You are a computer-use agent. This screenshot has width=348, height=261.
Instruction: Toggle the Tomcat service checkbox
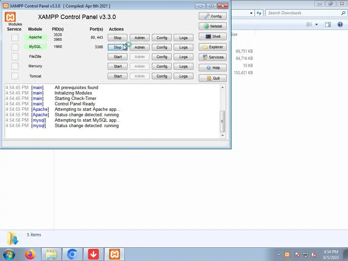click(x=15, y=76)
